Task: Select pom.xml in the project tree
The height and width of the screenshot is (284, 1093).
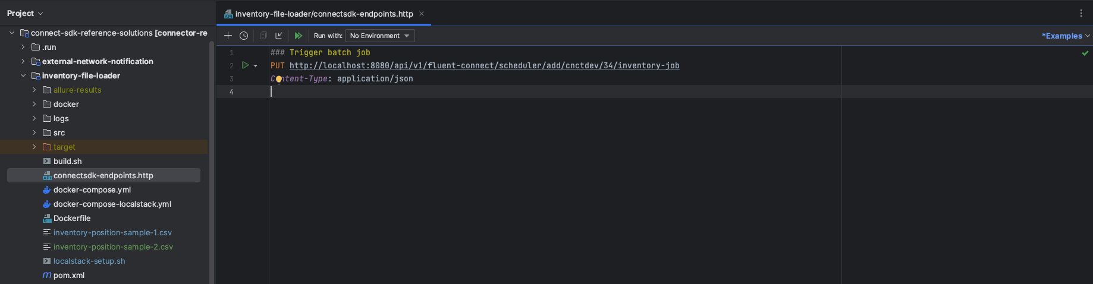Action: coord(69,275)
